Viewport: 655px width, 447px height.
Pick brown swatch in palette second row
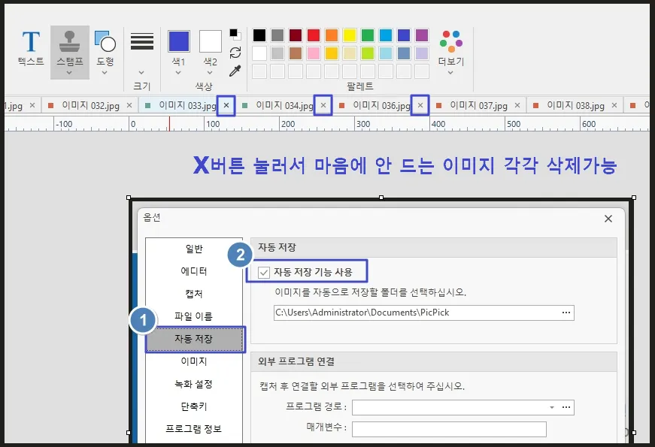coord(296,53)
